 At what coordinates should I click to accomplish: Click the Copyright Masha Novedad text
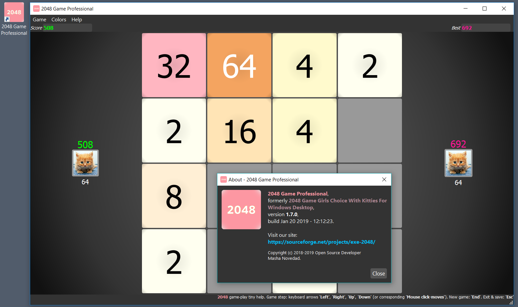(314, 256)
